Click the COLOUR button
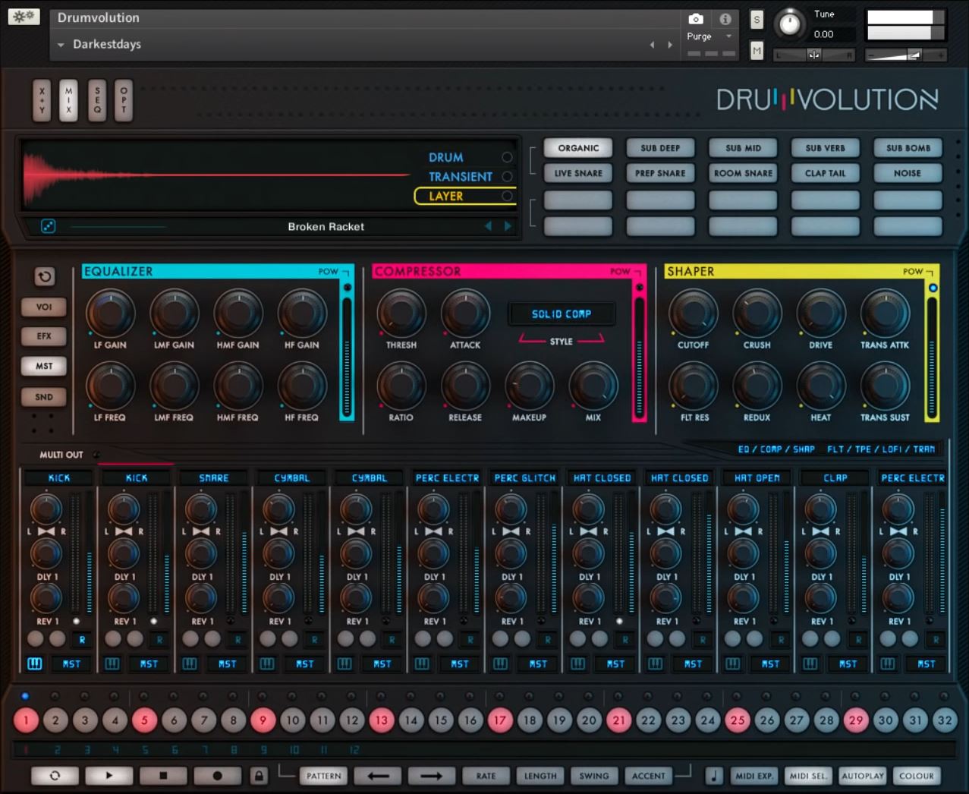The width and height of the screenshot is (969, 794). [x=917, y=776]
